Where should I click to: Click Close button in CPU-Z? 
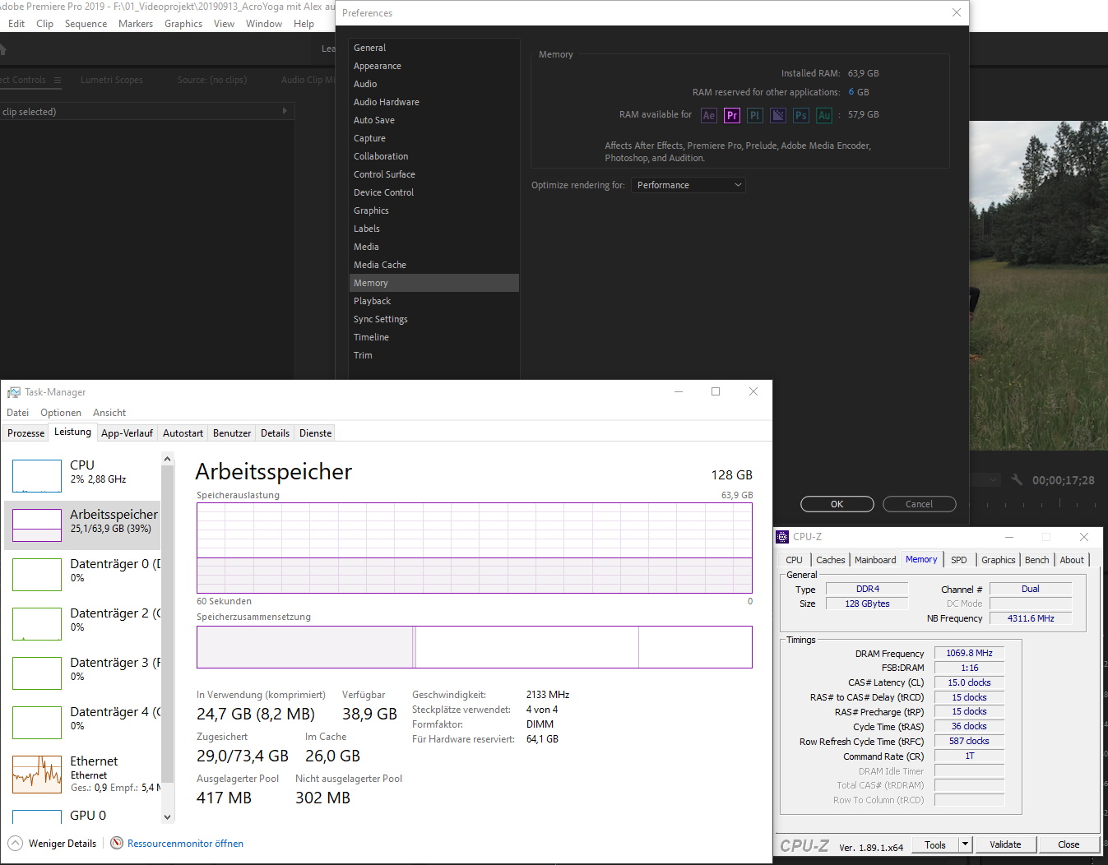coord(1069,844)
